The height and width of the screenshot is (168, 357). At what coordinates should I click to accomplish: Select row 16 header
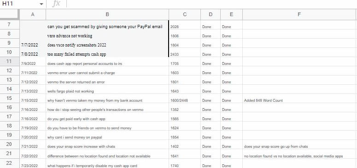point(9,107)
